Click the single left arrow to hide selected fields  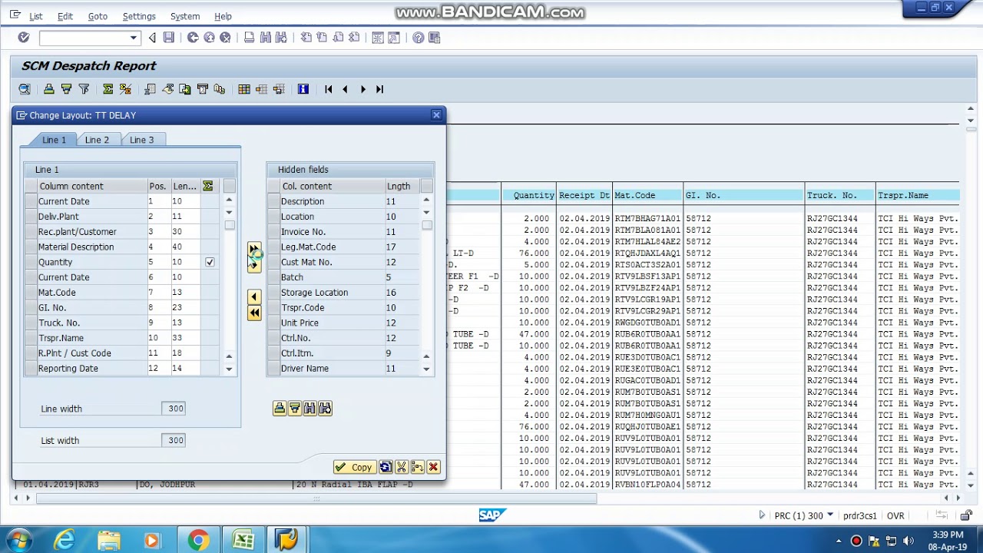click(254, 297)
